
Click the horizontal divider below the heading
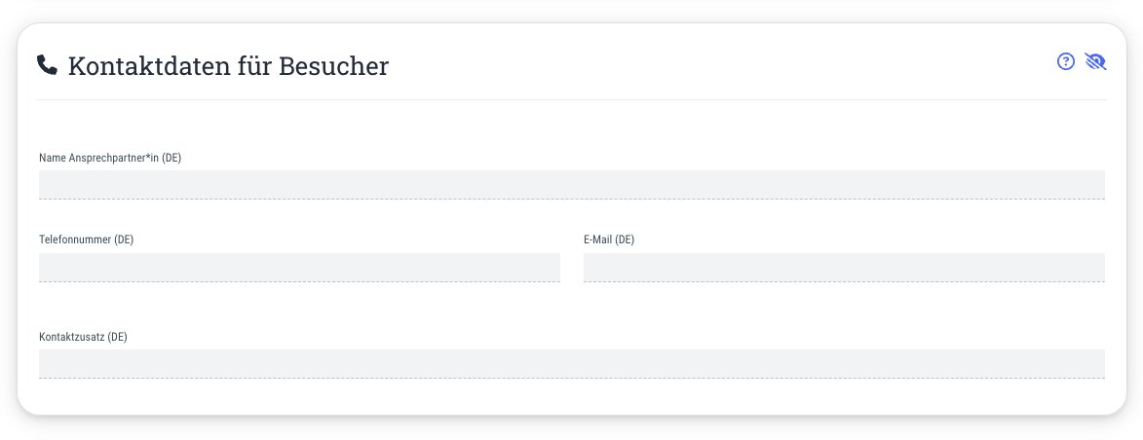click(571, 99)
